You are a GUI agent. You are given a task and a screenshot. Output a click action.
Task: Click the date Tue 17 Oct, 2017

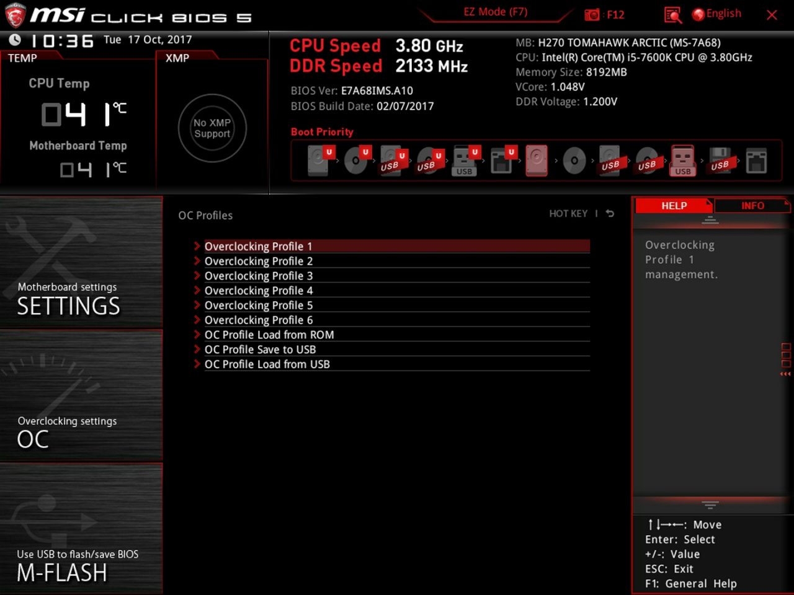point(148,40)
